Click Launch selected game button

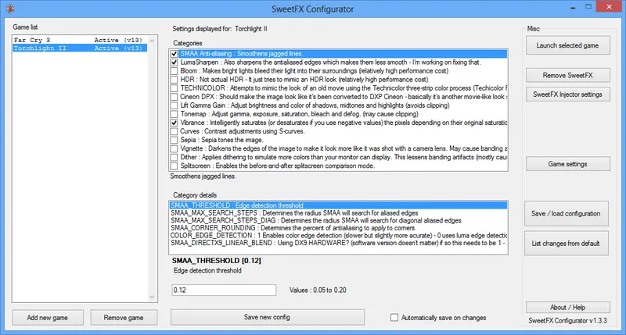coord(568,45)
